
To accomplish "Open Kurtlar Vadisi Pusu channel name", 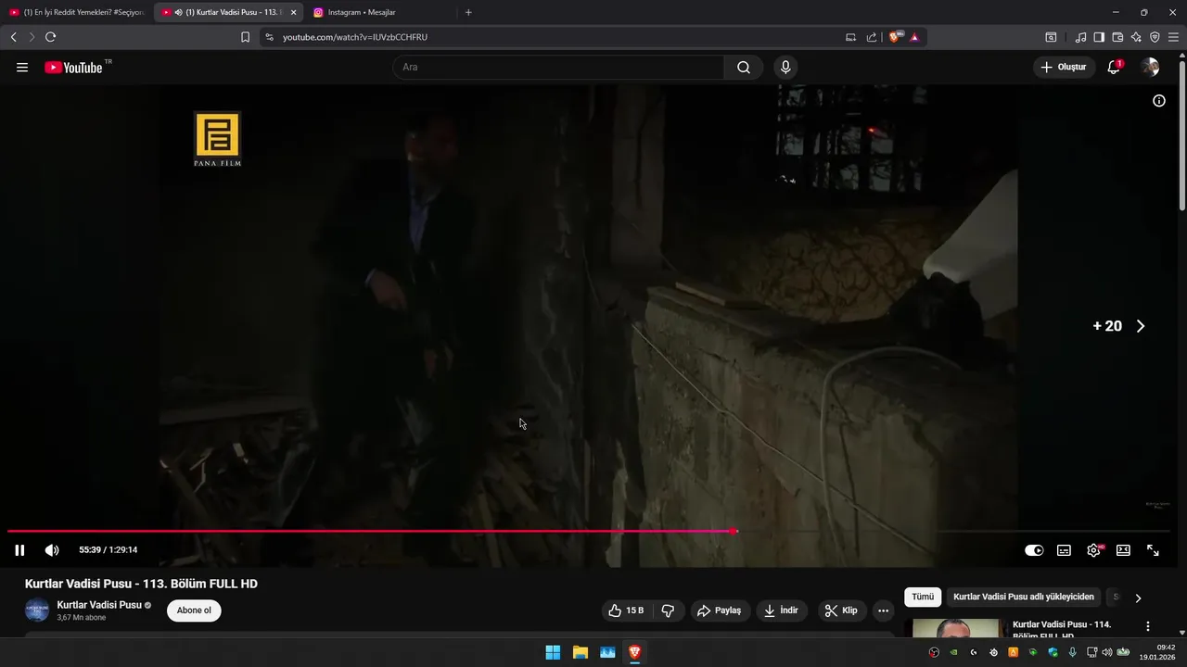I will click(99, 605).
